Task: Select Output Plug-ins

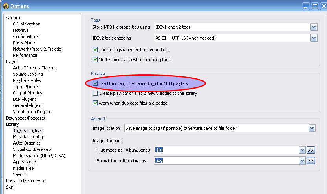Action: 28,93
